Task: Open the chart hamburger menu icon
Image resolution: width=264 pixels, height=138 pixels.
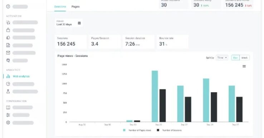Action: [x=244, y=66]
